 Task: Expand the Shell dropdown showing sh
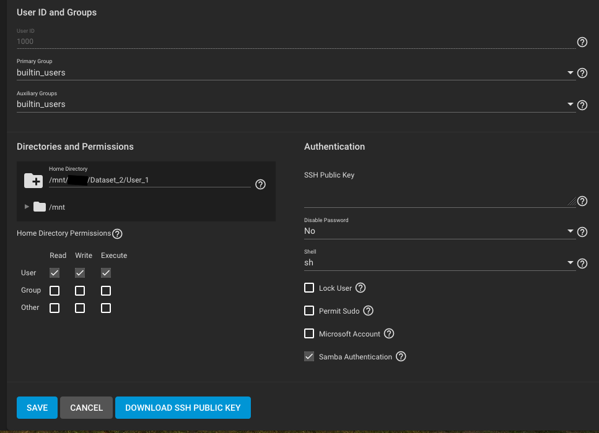click(x=439, y=262)
